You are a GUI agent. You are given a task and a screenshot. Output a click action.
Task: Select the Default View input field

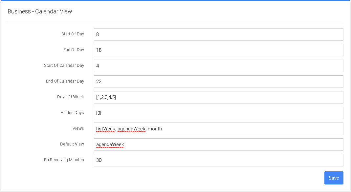(x=218, y=144)
